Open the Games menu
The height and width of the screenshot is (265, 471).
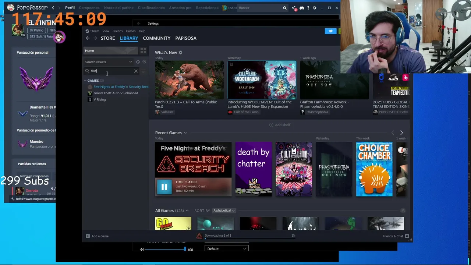[x=131, y=31]
